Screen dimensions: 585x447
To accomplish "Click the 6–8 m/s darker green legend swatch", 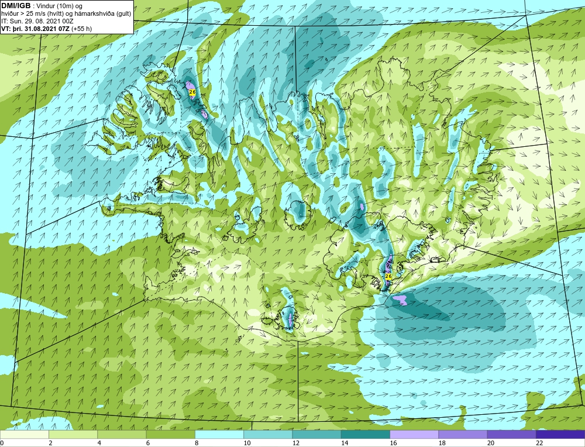I will [x=170, y=435].
